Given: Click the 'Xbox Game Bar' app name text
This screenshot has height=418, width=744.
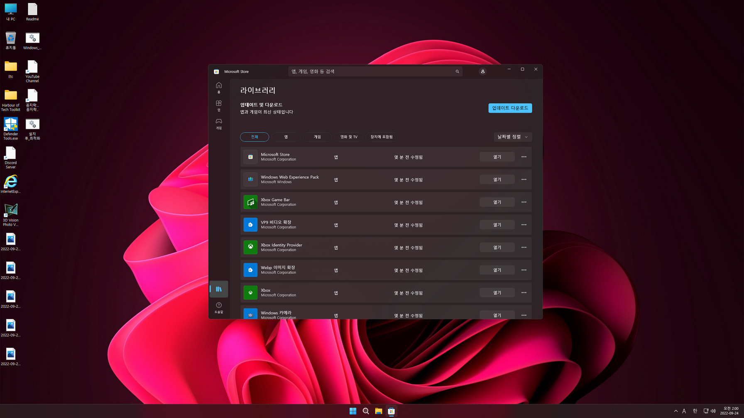Looking at the screenshot, I should [275, 199].
